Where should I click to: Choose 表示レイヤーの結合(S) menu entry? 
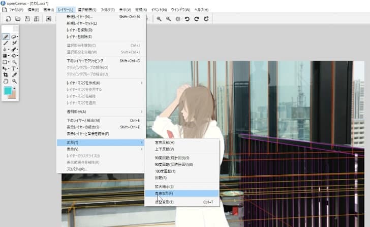[x=101, y=127]
